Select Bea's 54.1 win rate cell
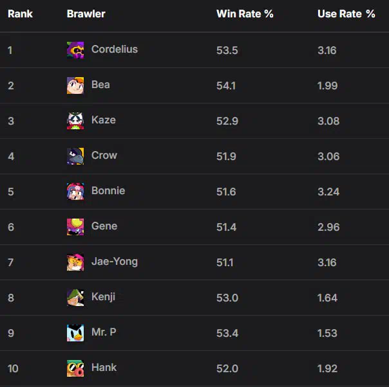The image size is (389, 387). (226, 86)
